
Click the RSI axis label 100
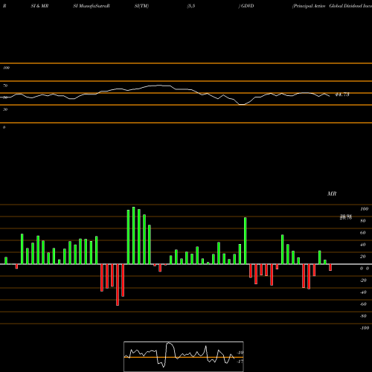click(x=6, y=68)
